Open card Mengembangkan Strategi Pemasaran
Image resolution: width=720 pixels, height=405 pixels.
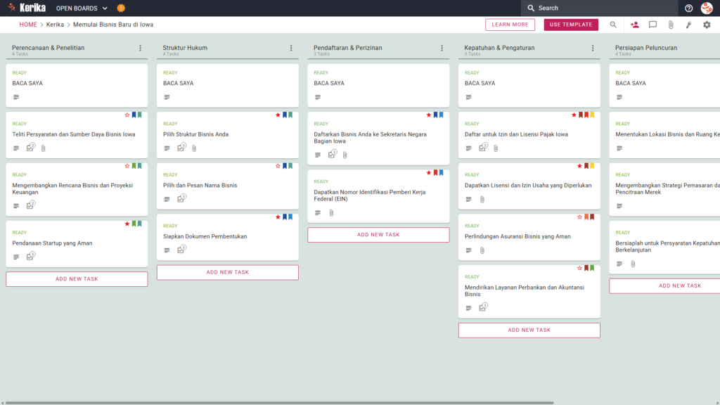(664, 189)
